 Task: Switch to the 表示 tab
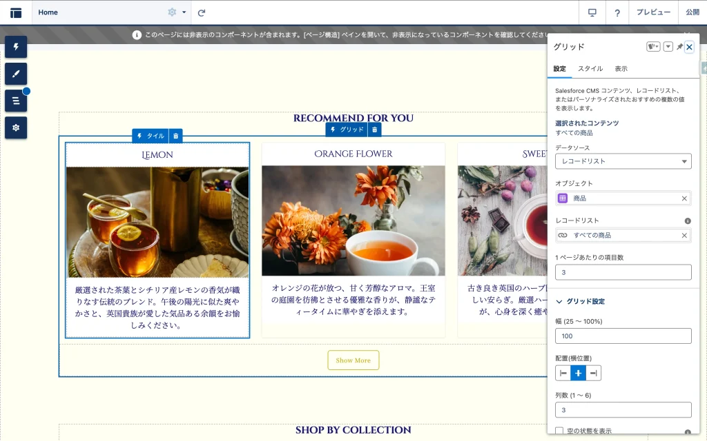(x=621, y=69)
